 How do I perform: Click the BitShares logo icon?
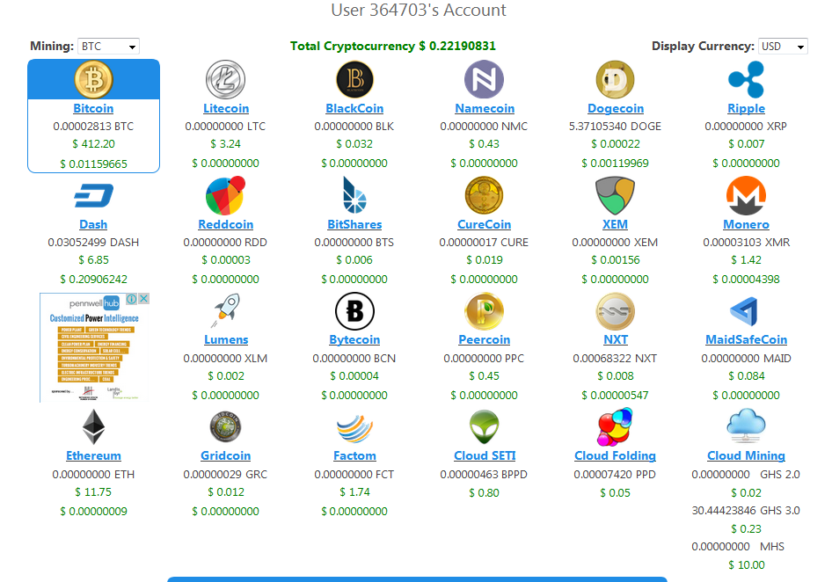click(354, 195)
